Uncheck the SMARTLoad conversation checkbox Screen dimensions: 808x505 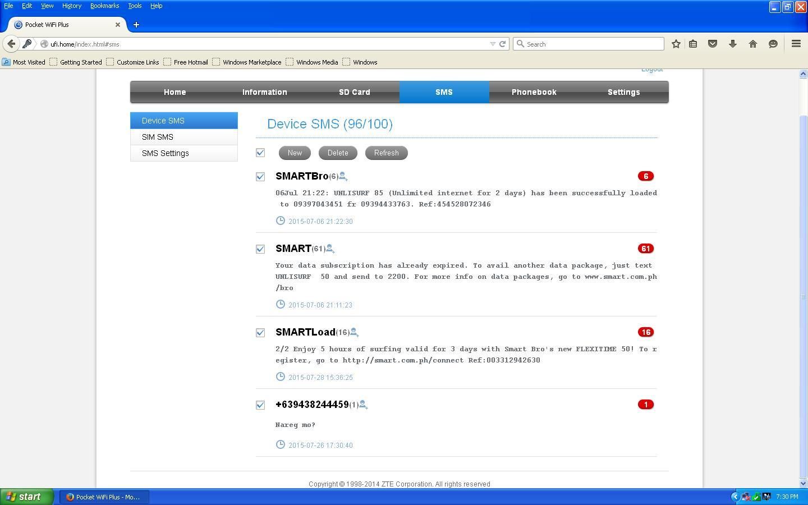click(x=260, y=333)
